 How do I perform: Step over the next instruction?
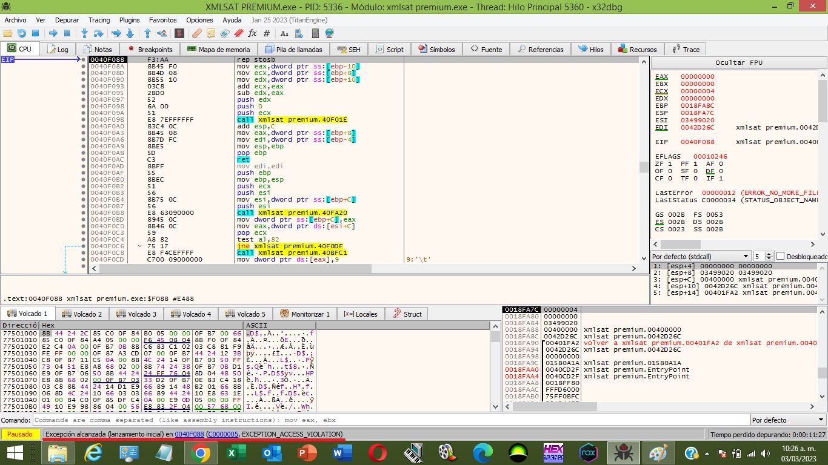pyautogui.click(x=99, y=33)
